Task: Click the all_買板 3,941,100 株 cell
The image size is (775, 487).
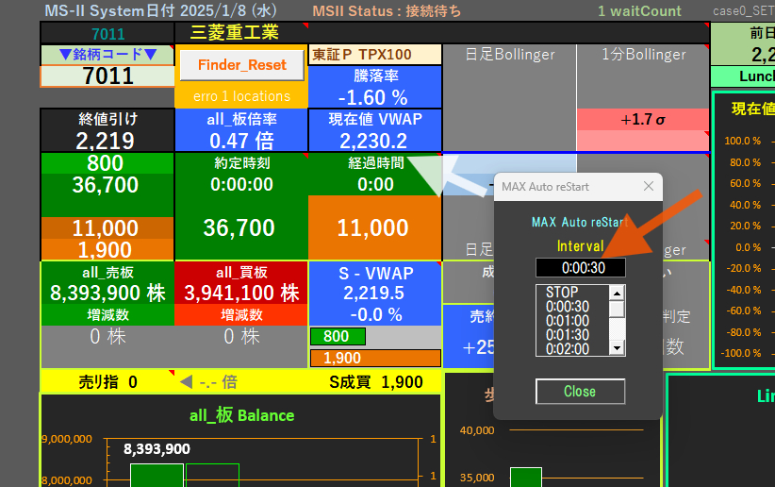Action: 241,283
